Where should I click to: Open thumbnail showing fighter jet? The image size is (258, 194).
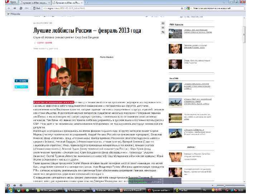(x=175, y=103)
